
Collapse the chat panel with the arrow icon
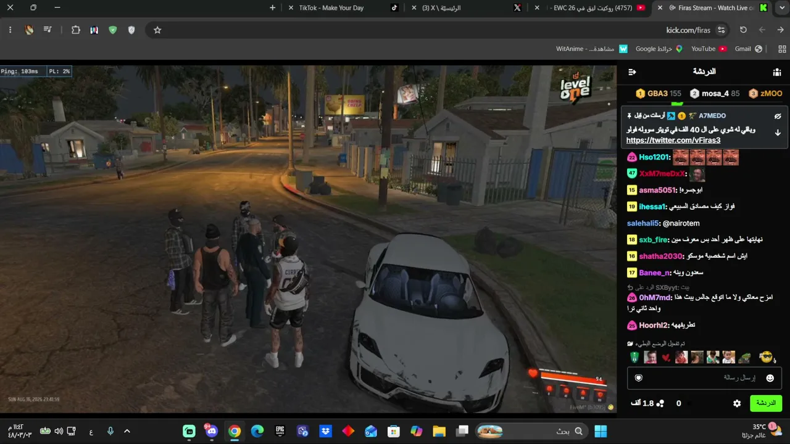632,72
